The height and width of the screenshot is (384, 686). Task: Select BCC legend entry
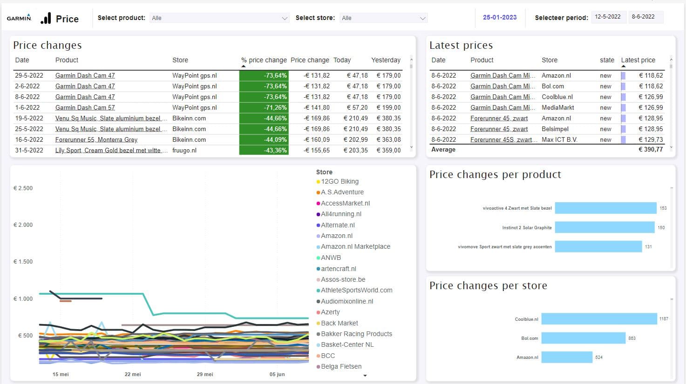tap(326, 356)
